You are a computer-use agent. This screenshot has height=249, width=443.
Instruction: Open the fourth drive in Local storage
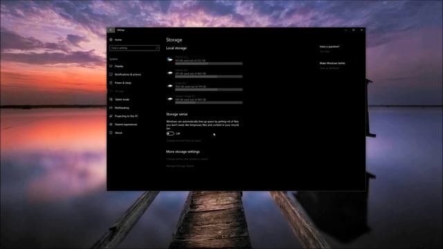pyautogui.click(x=205, y=100)
